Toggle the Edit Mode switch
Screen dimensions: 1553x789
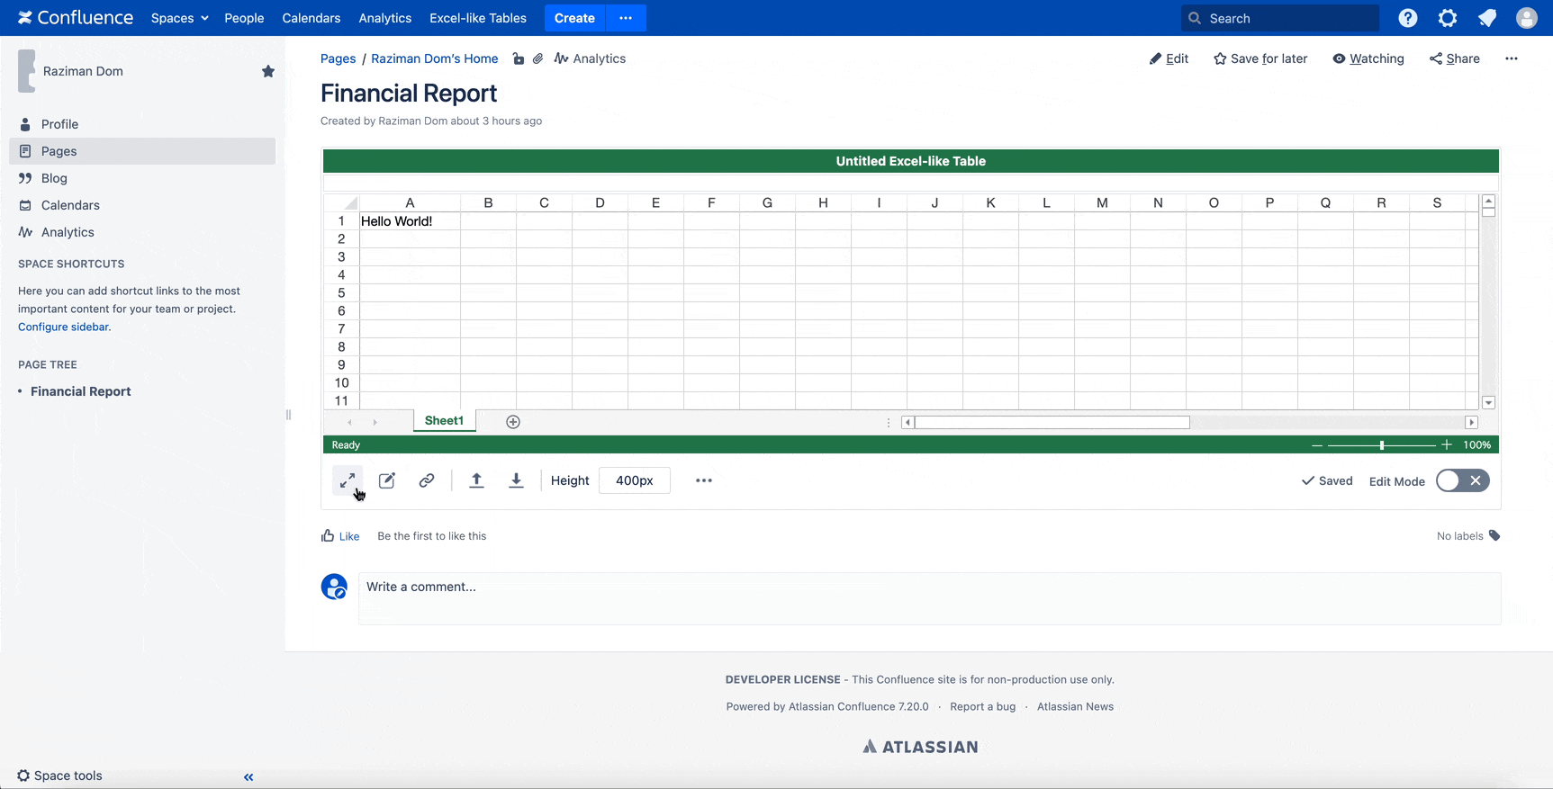point(1462,480)
